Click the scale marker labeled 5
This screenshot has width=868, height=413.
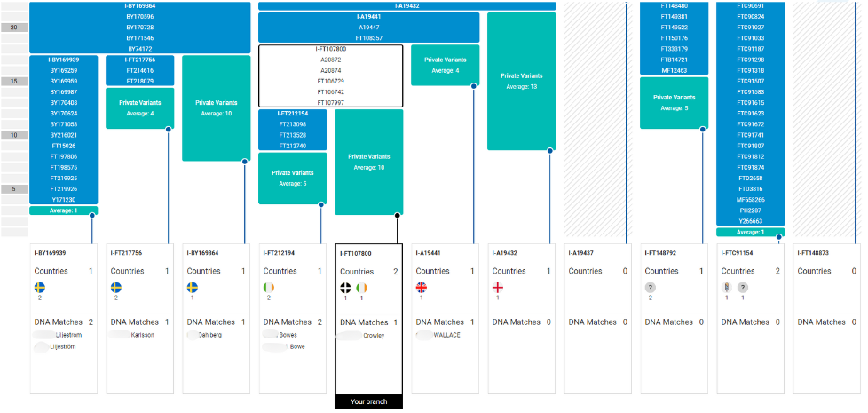pyautogui.click(x=14, y=189)
